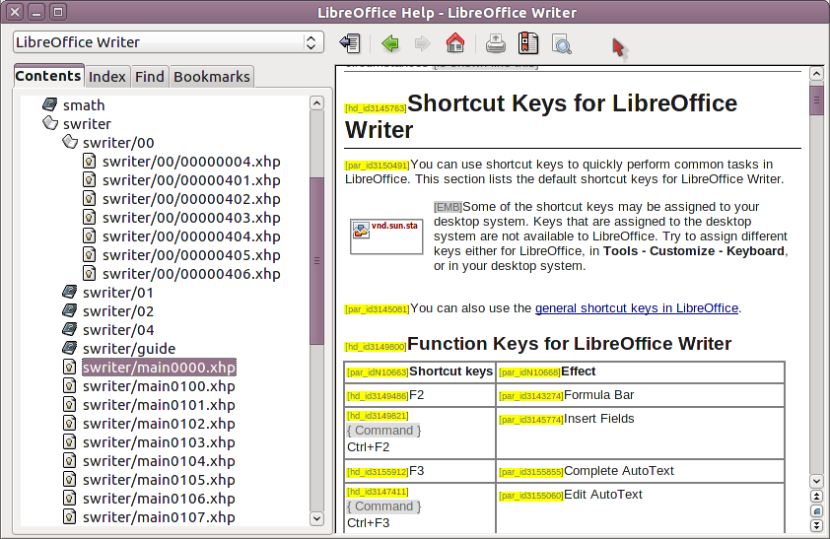Open swriter/00/00000402.xhp
830x539 pixels.
pos(191,199)
